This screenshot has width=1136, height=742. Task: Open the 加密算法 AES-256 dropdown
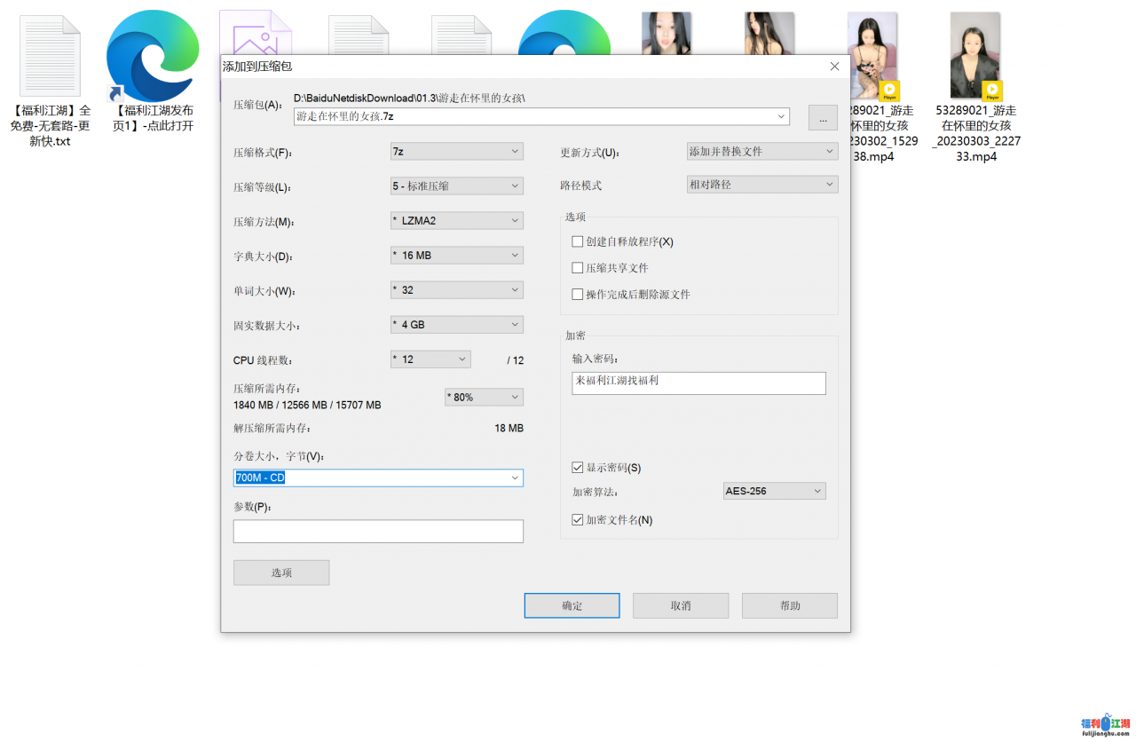click(x=774, y=491)
